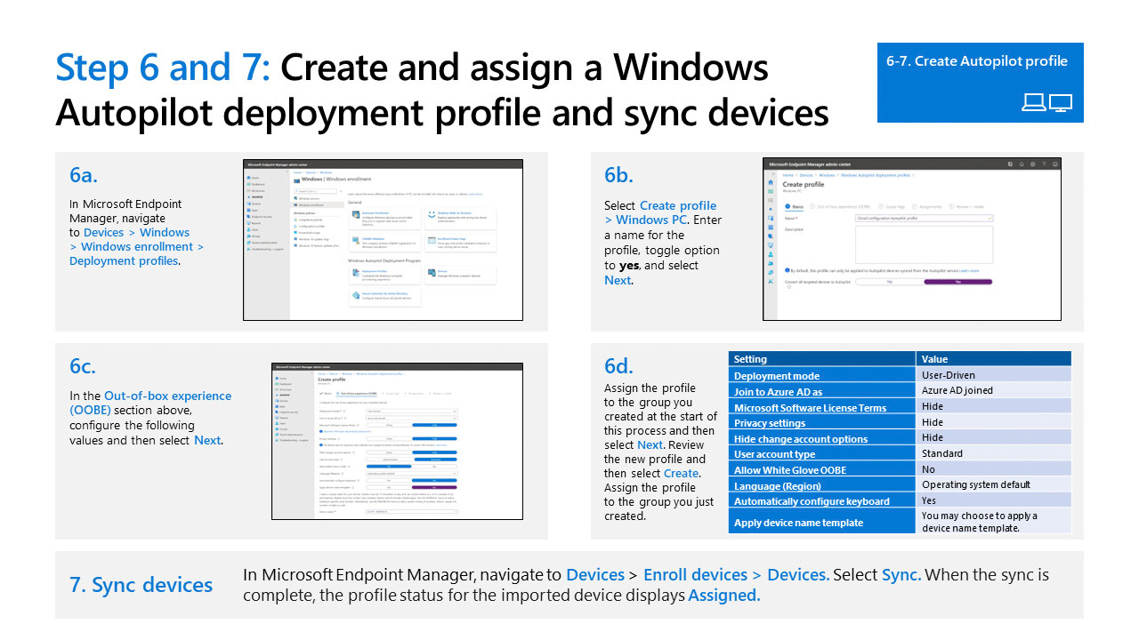This screenshot has width=1139, height=640.
Task: Select Standard for User account type
Action: point(436,460)
